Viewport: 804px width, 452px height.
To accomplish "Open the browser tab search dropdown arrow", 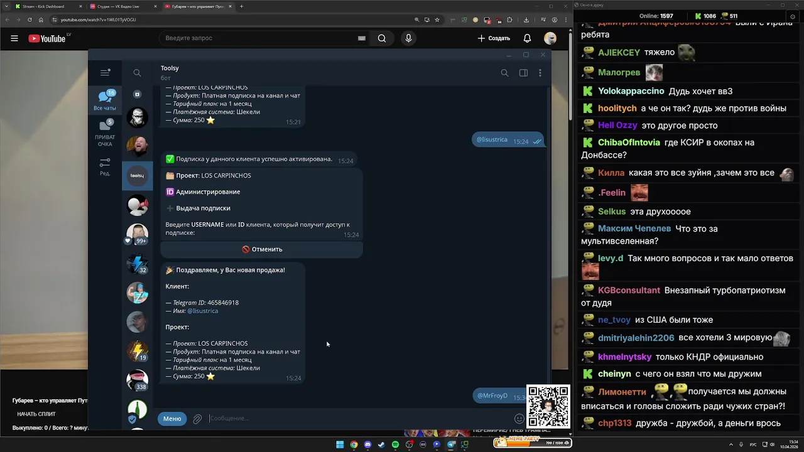I will [6, 6].
